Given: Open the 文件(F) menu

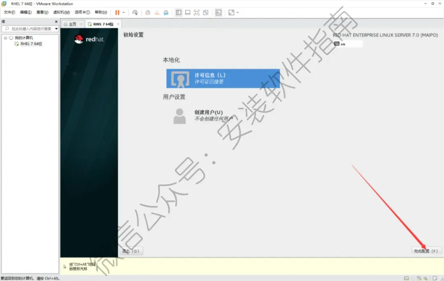Looking at the screenshot, I should [x=9, y=12].
